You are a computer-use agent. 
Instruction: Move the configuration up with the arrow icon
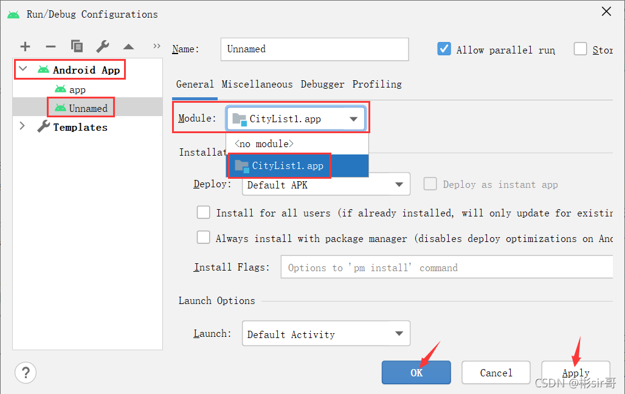[x=128, y=45]
